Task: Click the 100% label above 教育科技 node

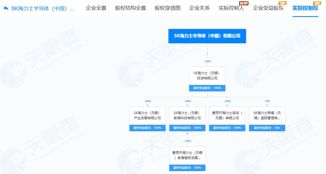Action: [x=188, y=101]
